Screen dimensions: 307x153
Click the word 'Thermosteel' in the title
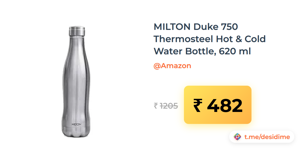tap(183, 39)
